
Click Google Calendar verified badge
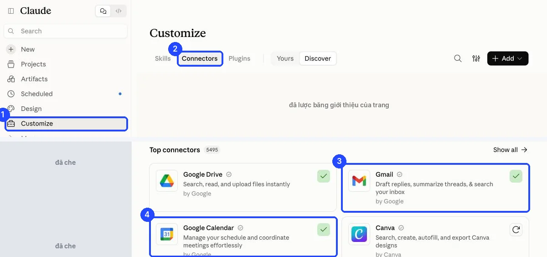(x=240, y=228)
